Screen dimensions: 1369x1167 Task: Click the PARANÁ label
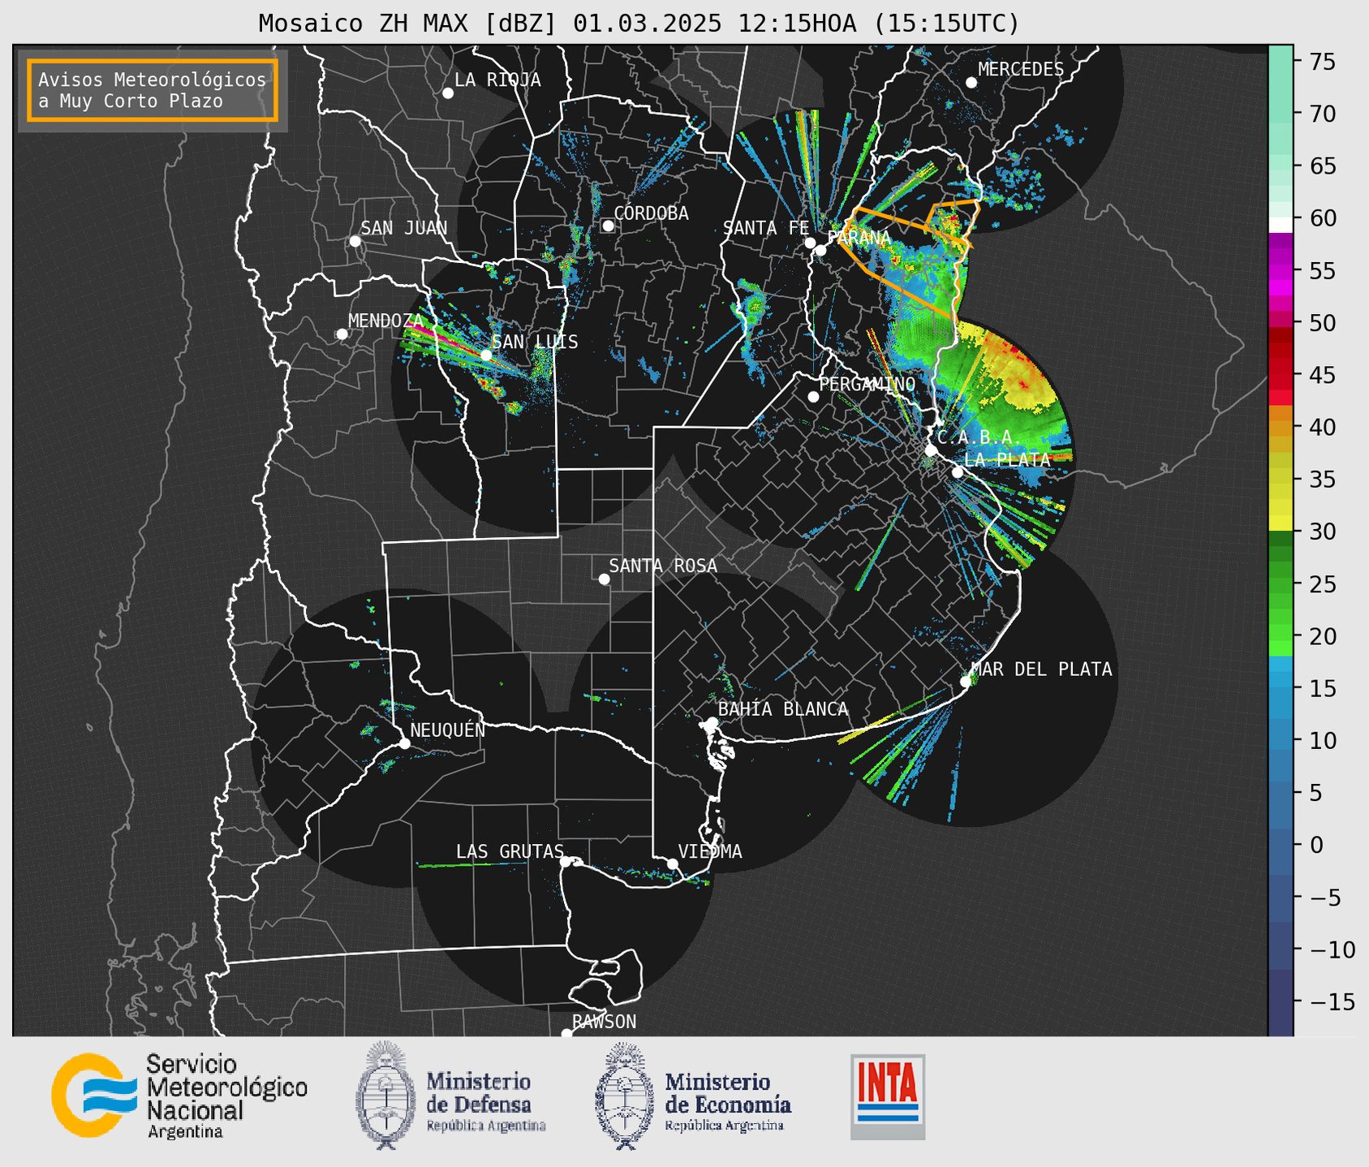(x=859, y=238)
